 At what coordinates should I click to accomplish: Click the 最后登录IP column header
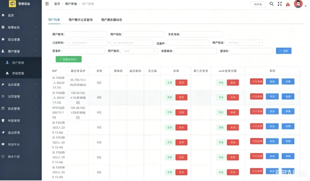pyautogui.click(x=78, y=71)
